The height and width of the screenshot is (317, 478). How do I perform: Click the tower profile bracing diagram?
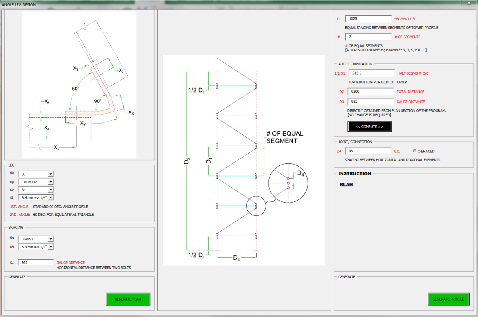244,160
